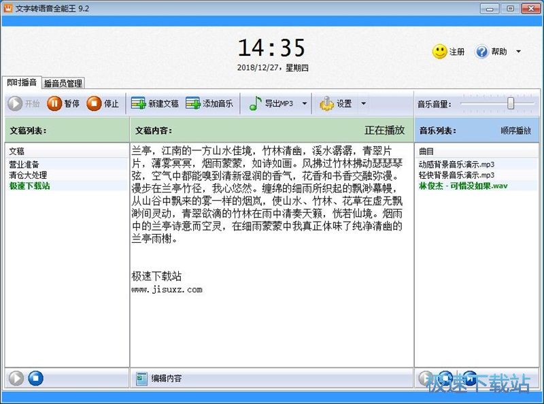The width and height of the screenshot is (544, 404).
Task: Stop playback with the 停止 button
Action: tap(103, 103)
